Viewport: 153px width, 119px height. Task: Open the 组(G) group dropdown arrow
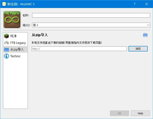(x=148, y=25)
